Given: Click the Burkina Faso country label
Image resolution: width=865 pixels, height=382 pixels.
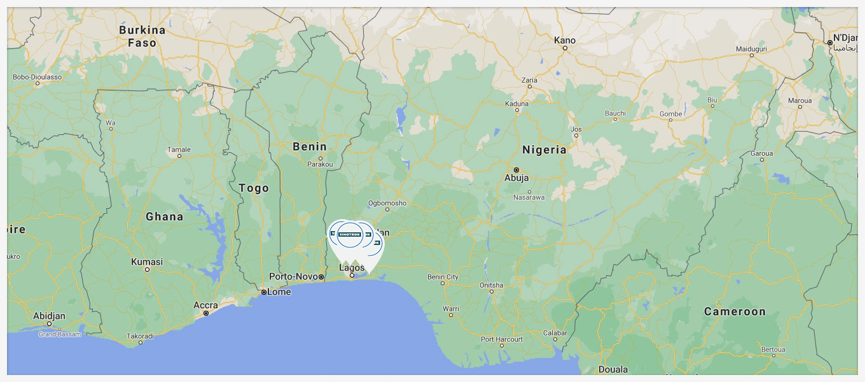Looking at the screenshot, I should 142,36.
